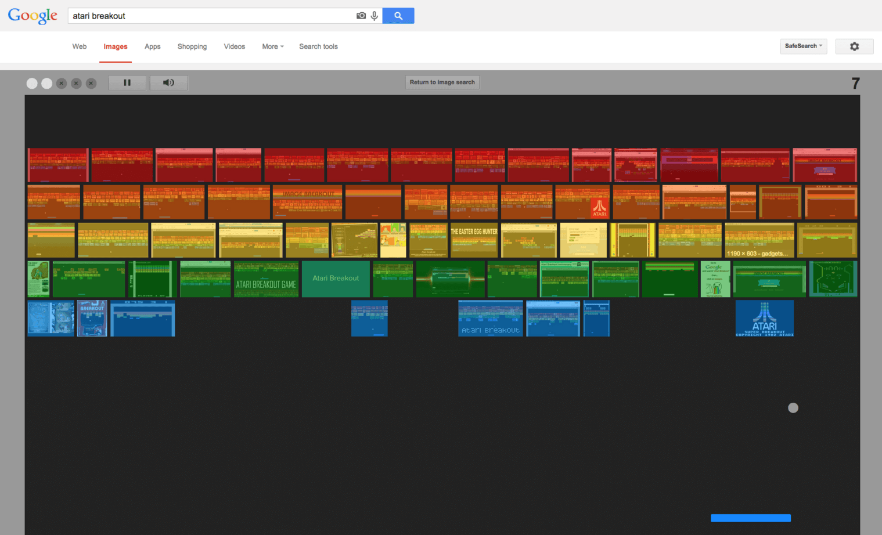Select the Images tab
Viewport: 882px width, 535px height.
coord(116,46)
